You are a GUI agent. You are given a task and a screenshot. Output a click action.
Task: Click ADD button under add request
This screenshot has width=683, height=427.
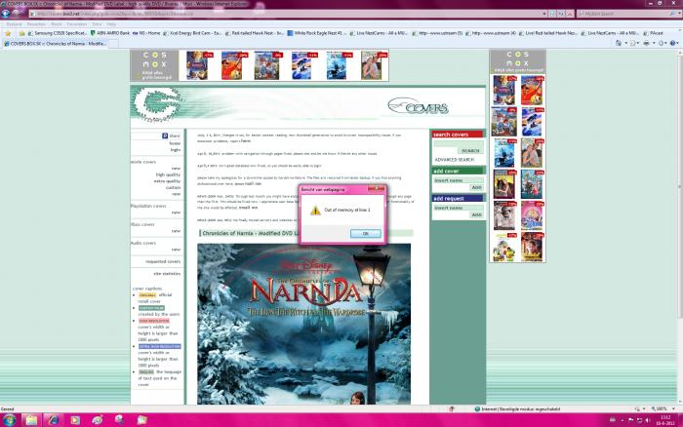476,215
